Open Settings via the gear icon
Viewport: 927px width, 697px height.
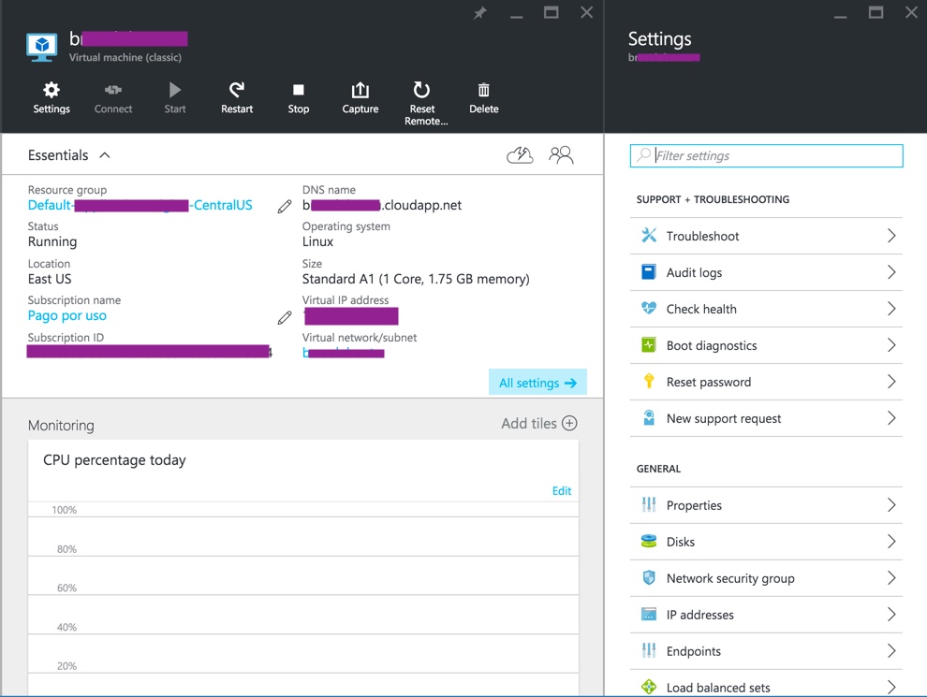(51, 91)
